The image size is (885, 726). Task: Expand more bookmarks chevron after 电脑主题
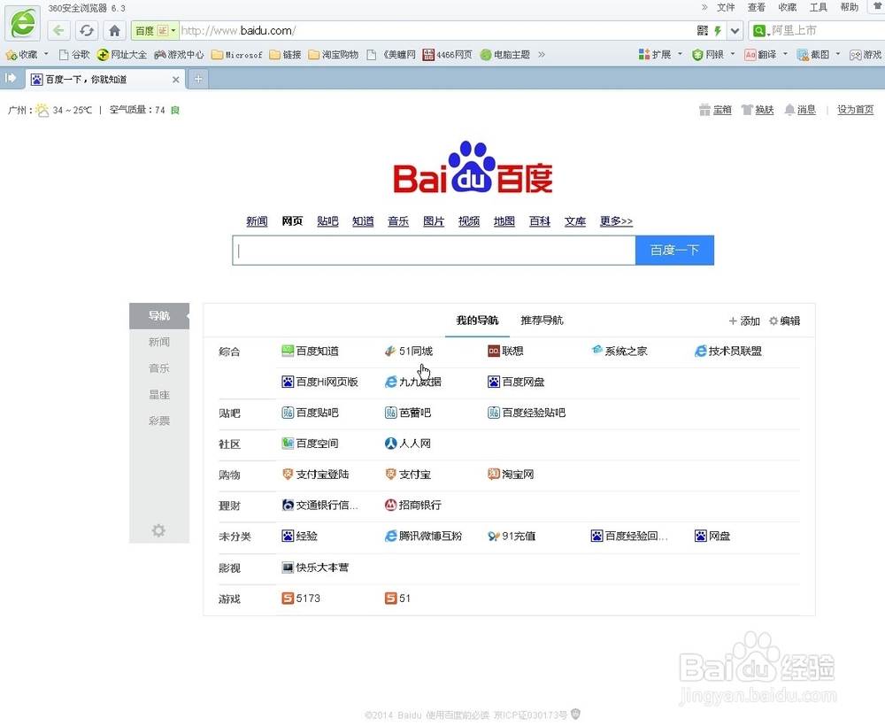[x=542, y=55]
